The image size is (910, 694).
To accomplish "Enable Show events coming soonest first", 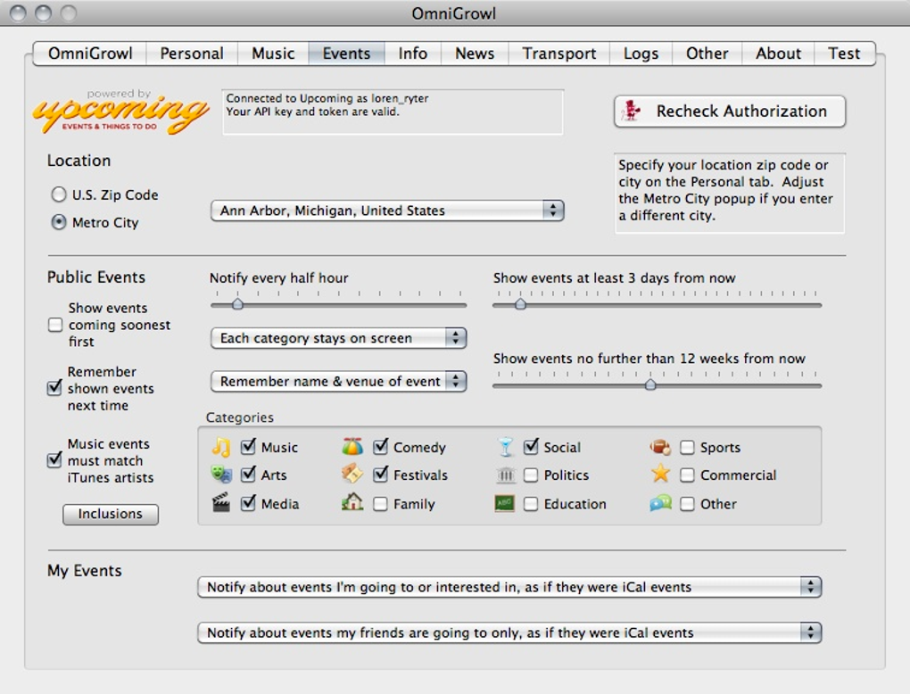I will pos(55,325).
